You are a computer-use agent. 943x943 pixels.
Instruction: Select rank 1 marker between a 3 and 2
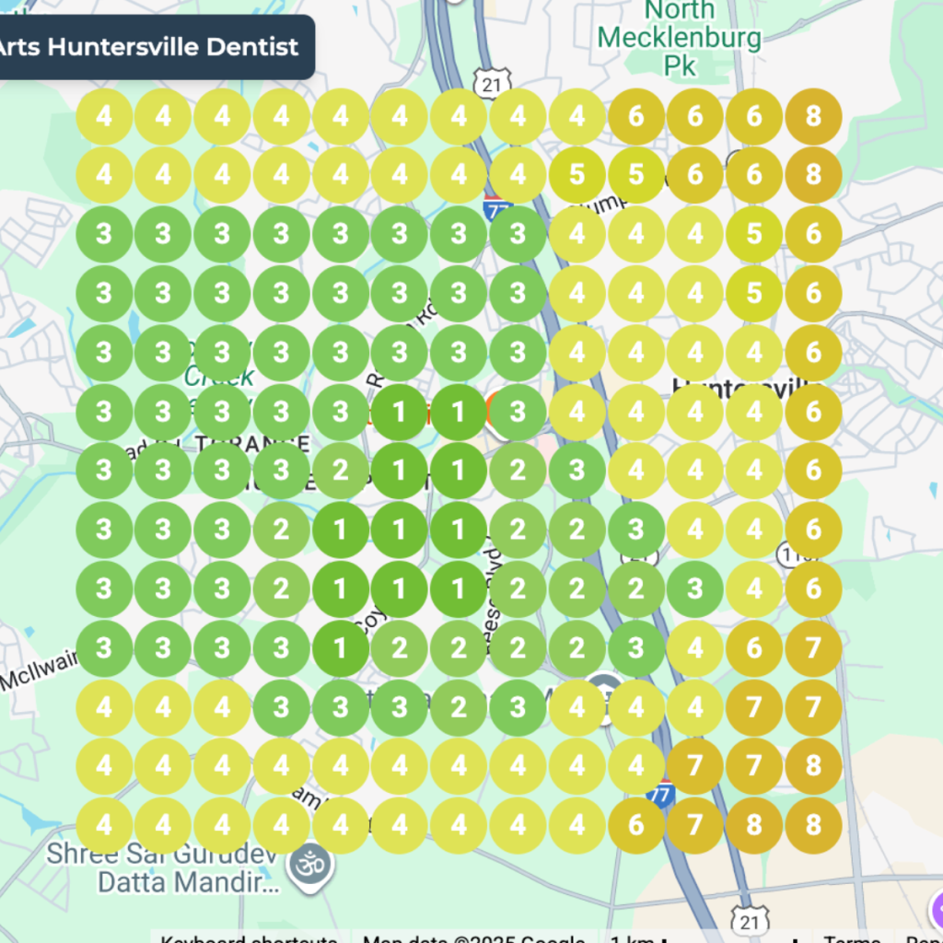click(340, 648)
